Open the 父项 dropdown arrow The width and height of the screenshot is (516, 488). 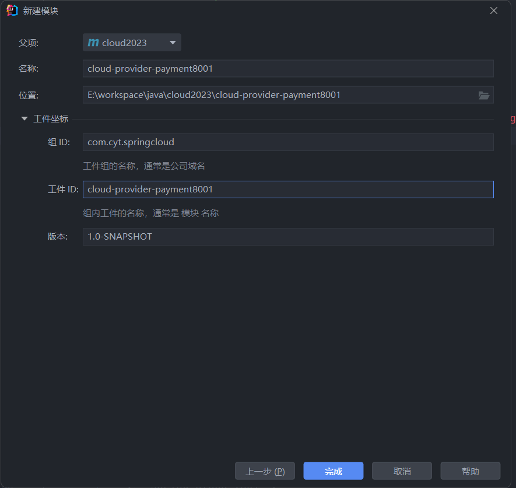point(172,43)
